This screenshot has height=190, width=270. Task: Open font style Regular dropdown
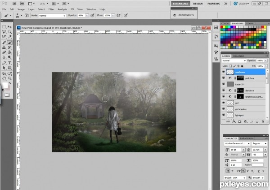tap(260, 143)
